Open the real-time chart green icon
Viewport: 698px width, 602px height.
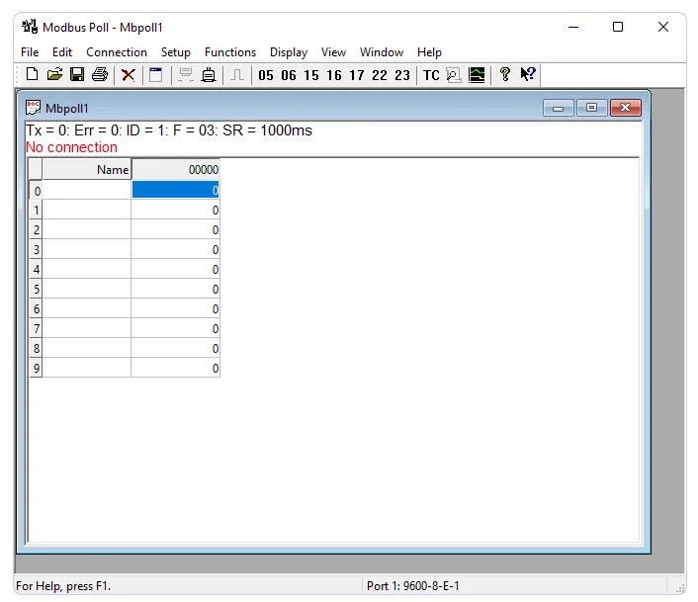477,74
